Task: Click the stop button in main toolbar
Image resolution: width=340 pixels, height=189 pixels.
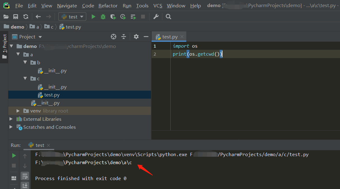Action: [143, 17]
